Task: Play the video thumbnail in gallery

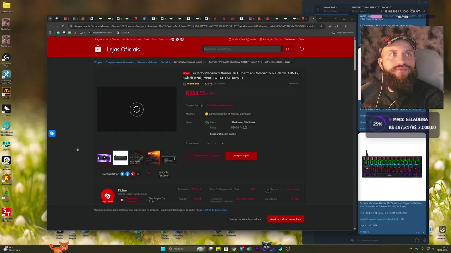Action: pos(104,158)
